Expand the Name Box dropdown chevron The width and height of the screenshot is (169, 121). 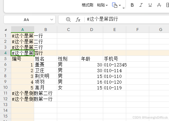pos(52,19)
